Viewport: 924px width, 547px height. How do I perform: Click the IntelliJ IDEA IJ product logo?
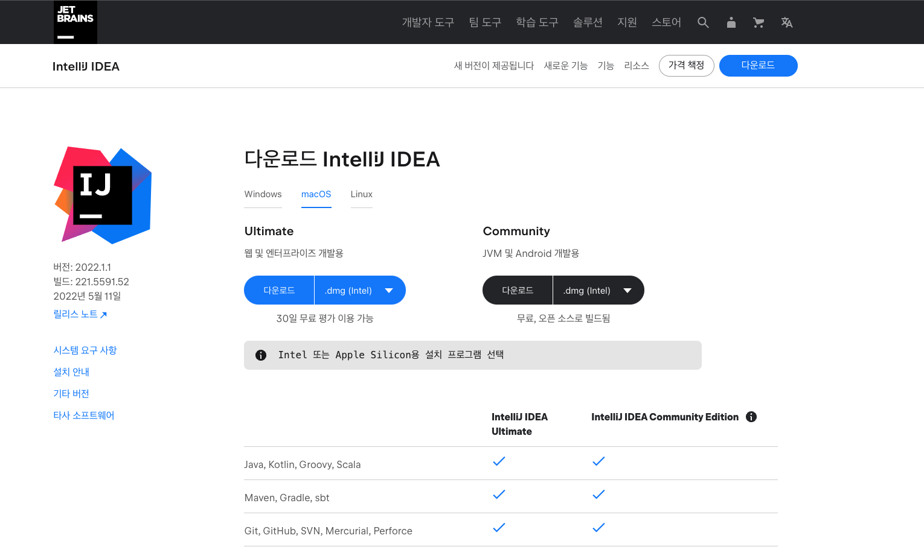pos(103,195)
